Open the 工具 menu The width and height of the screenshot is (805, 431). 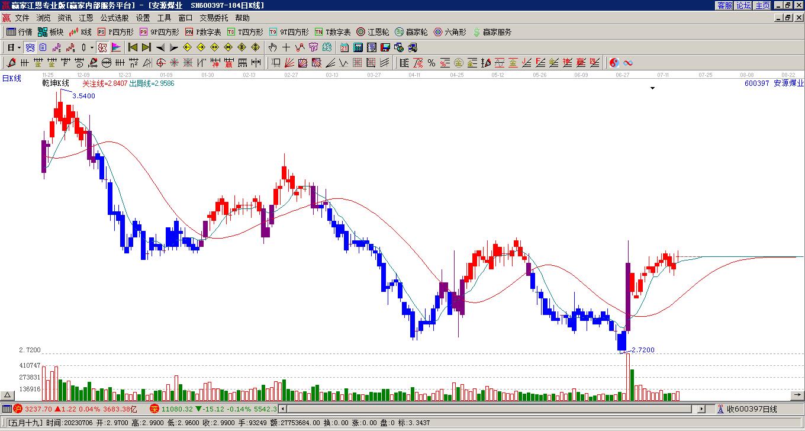tap(164, 18)
